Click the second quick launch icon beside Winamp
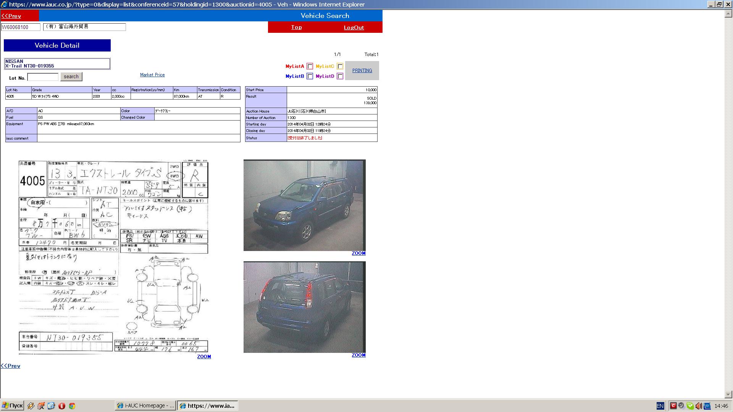The image size is (733, 412). pos(41,406)
